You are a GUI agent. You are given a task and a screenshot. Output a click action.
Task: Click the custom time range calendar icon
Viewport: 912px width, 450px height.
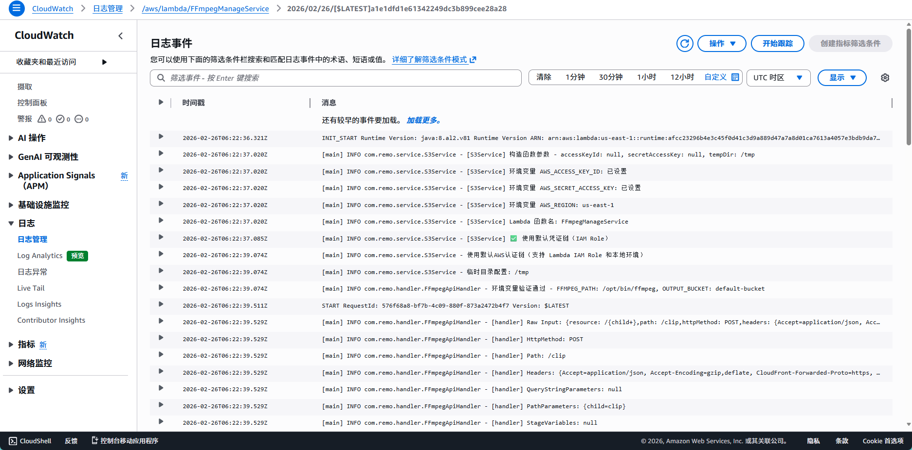[735, 77]
